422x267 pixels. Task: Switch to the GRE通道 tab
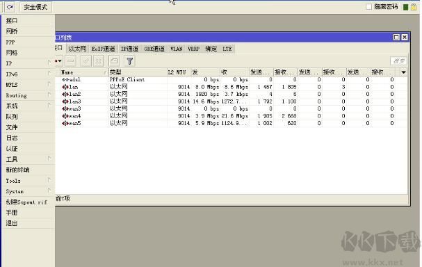pos(154,49)
